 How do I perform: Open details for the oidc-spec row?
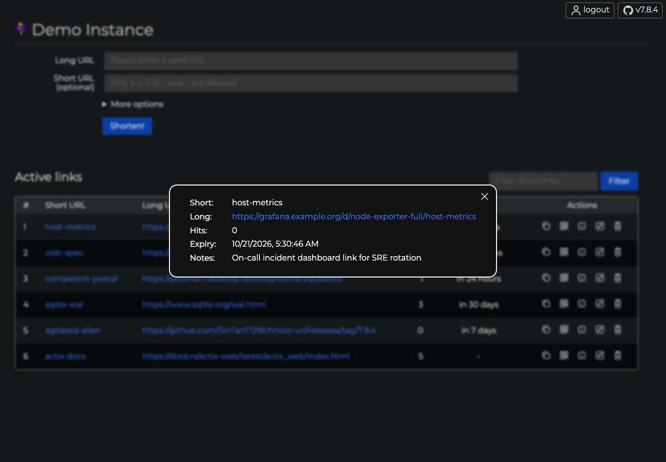[x=582, y=252]
